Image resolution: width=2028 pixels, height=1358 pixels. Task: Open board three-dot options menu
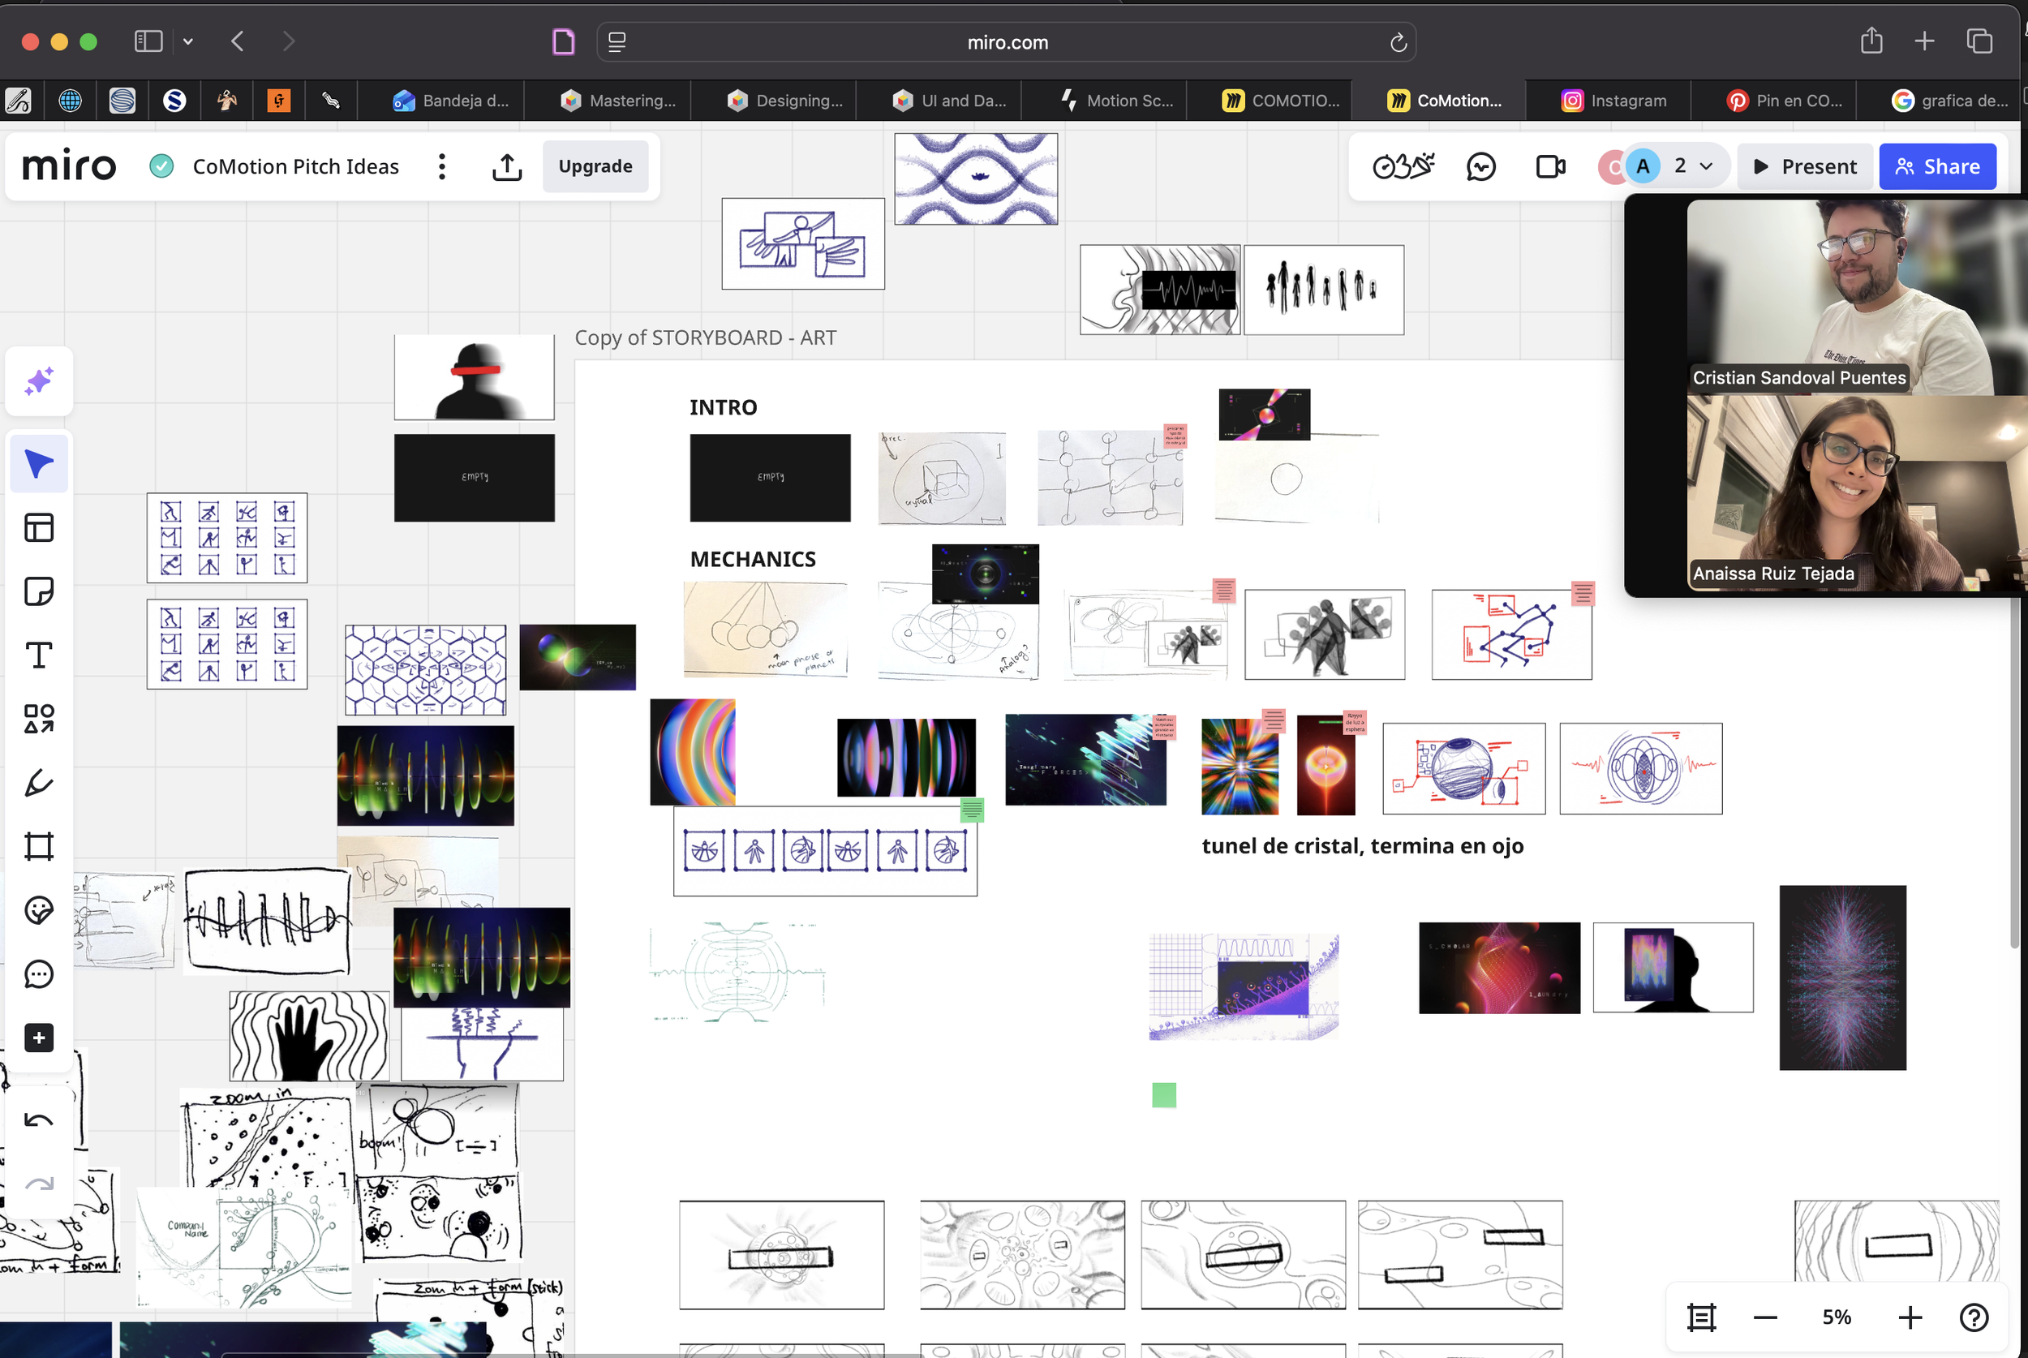pos(441,166)
